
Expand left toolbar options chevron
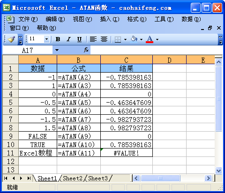pos(21,39)
